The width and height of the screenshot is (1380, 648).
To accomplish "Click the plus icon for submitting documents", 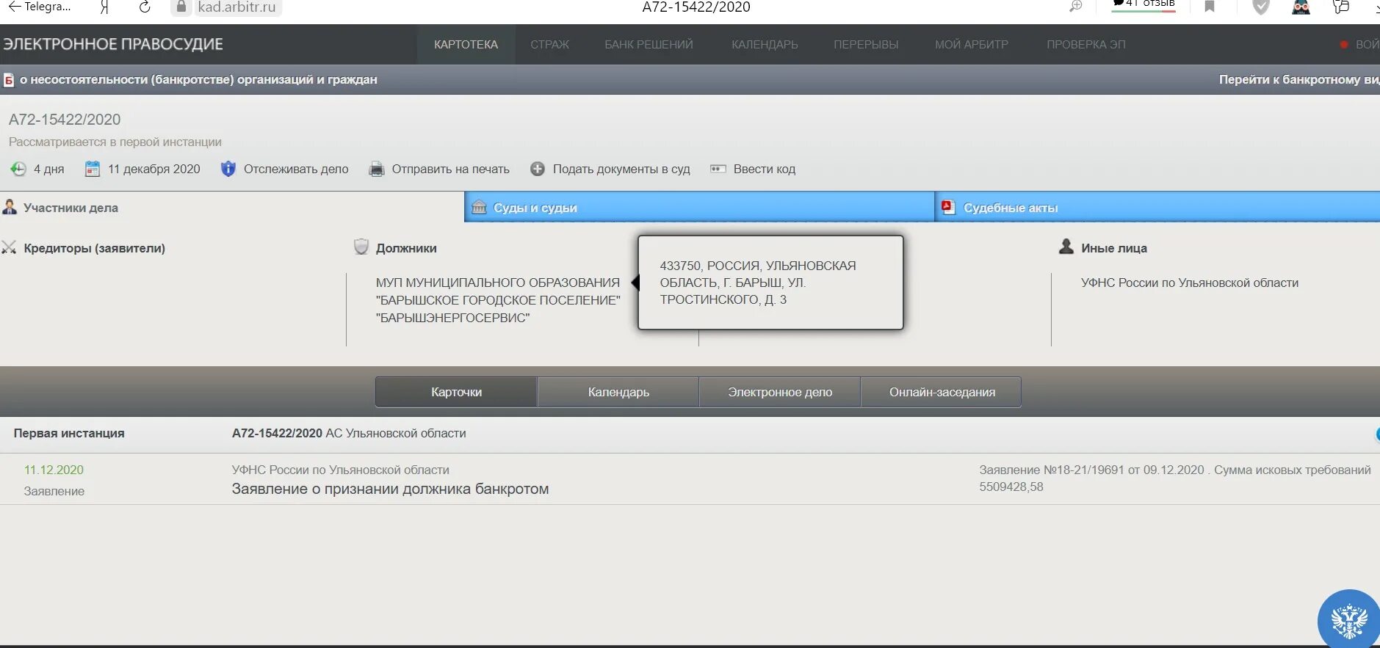I will point(538,169).
